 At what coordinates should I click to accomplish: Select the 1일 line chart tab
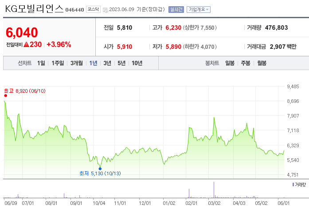[x=41, y=63]
